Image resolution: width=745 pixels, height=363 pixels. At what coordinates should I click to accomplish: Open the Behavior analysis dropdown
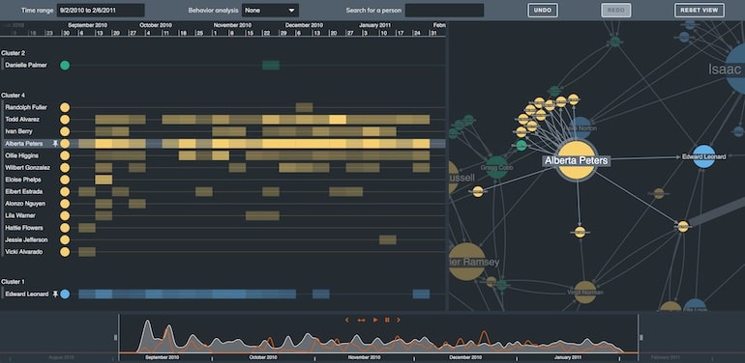[x=270, y=11]
